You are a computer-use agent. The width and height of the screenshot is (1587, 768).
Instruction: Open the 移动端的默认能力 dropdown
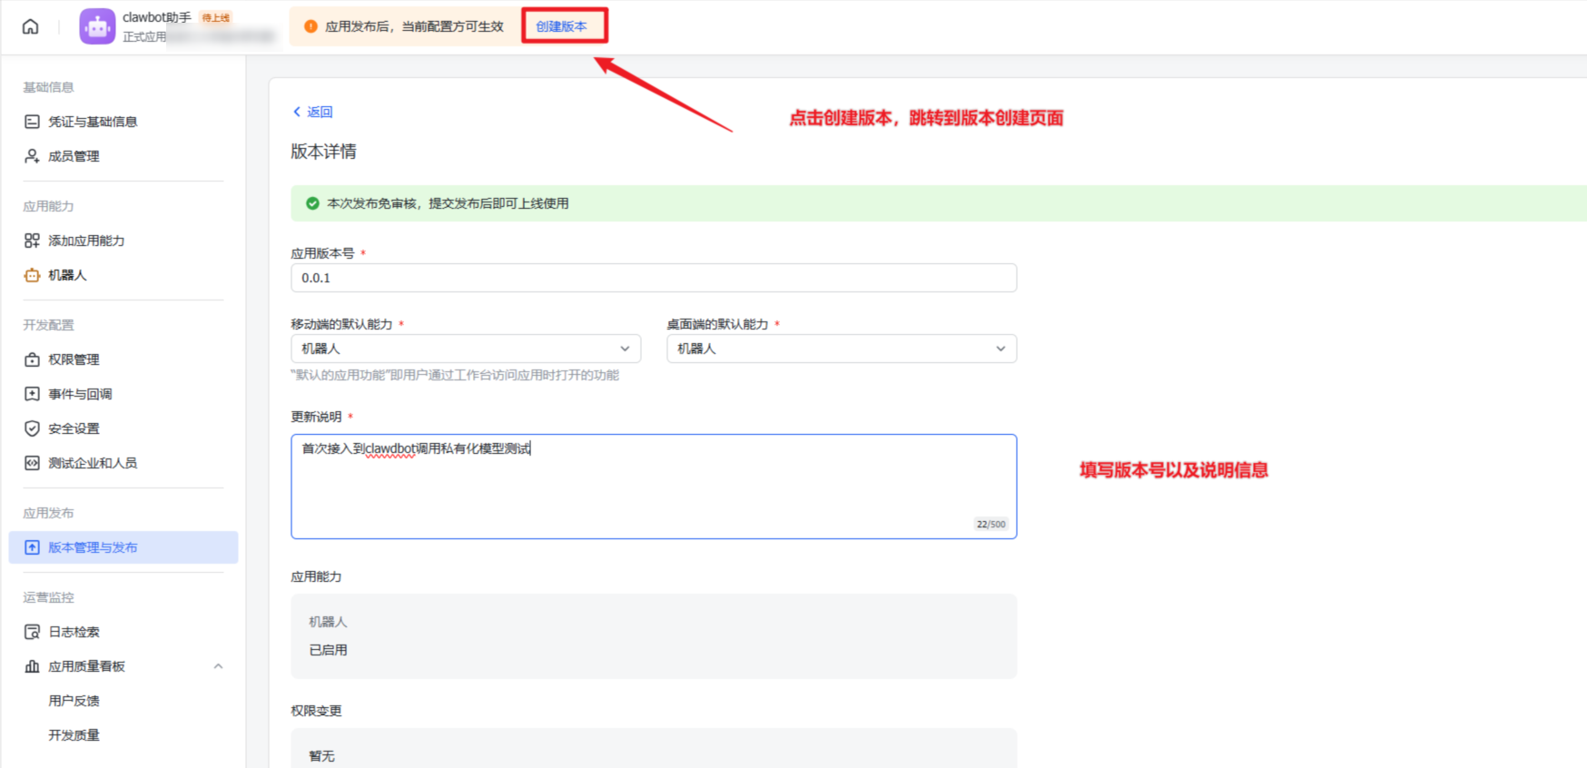[465, 349]
